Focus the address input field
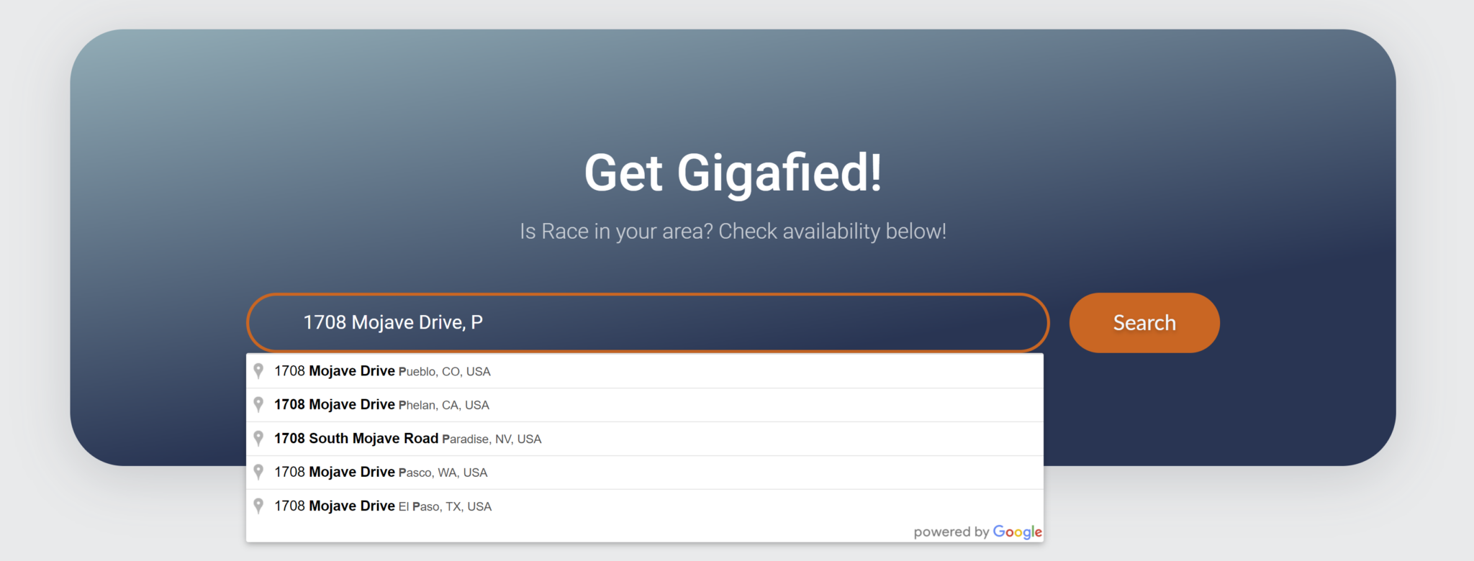Viewport: 1474px width, 561px height. tap(648, 323)
